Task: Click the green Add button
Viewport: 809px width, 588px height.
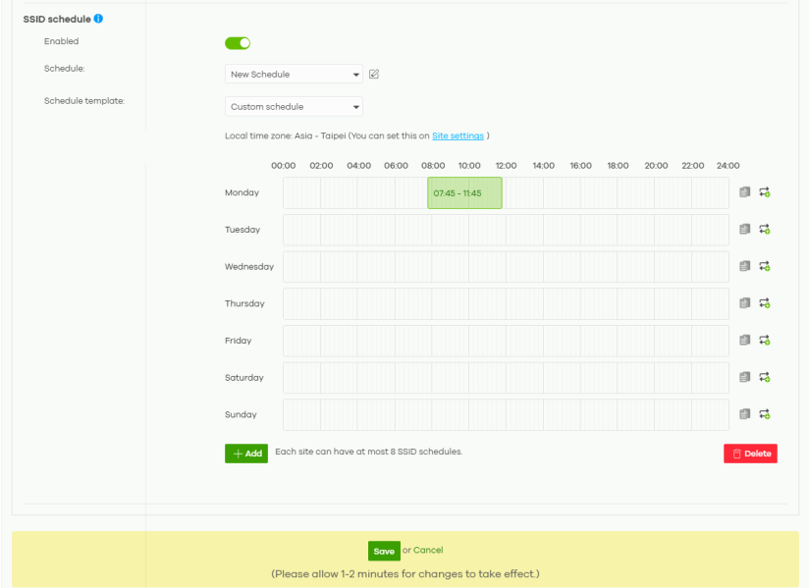Action: pos(246,454)
